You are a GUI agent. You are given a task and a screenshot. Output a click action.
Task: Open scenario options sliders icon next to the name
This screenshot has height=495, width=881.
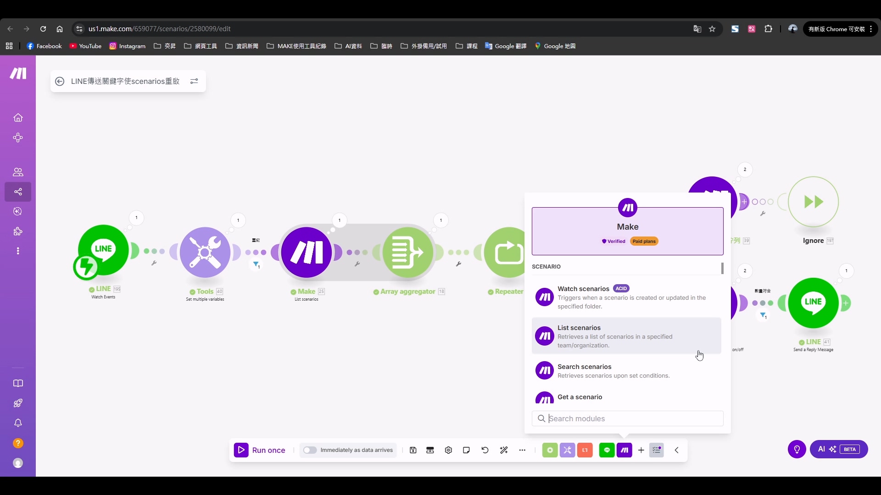click(194, 81)
